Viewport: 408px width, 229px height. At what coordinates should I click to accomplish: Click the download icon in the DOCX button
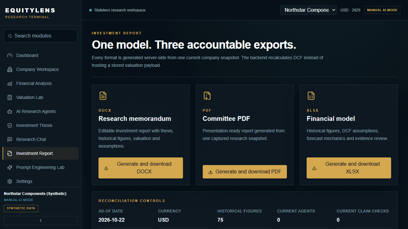[106, 168]
